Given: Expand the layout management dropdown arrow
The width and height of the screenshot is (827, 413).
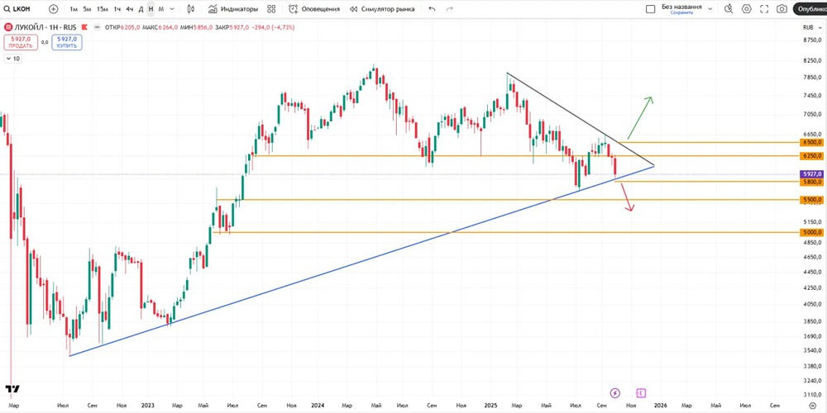Looking at the screenshot, I should tap(710, 9).
